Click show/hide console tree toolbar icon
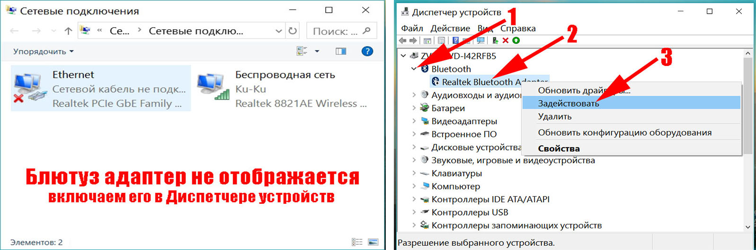Viewport: 756px width, 250px height. point(427,41)
